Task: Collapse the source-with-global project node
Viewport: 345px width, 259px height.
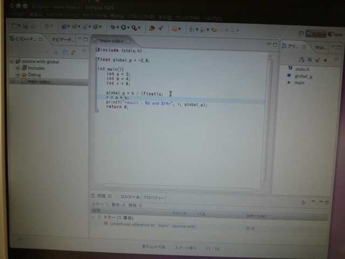Action: click(x=12, y=62)
